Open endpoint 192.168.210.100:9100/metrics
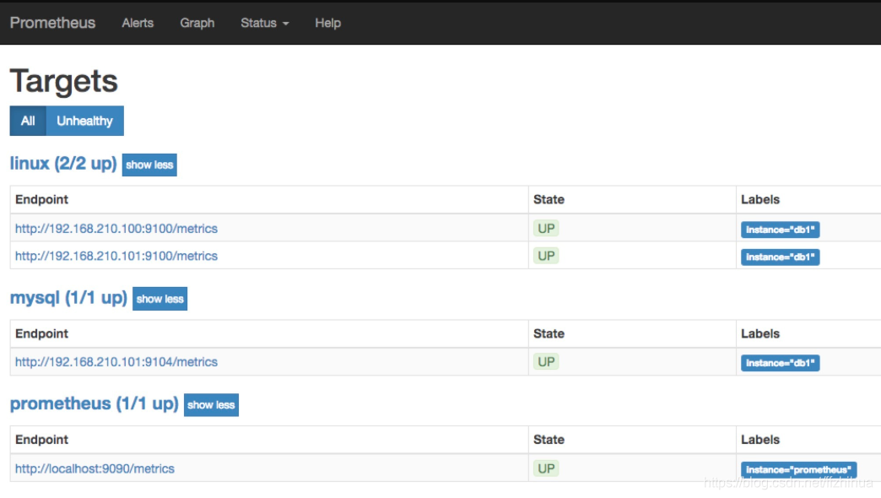881x498 pixels. click(116, 229)
